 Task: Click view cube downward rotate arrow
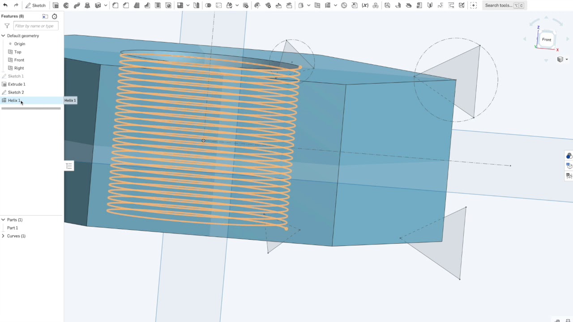546,60
